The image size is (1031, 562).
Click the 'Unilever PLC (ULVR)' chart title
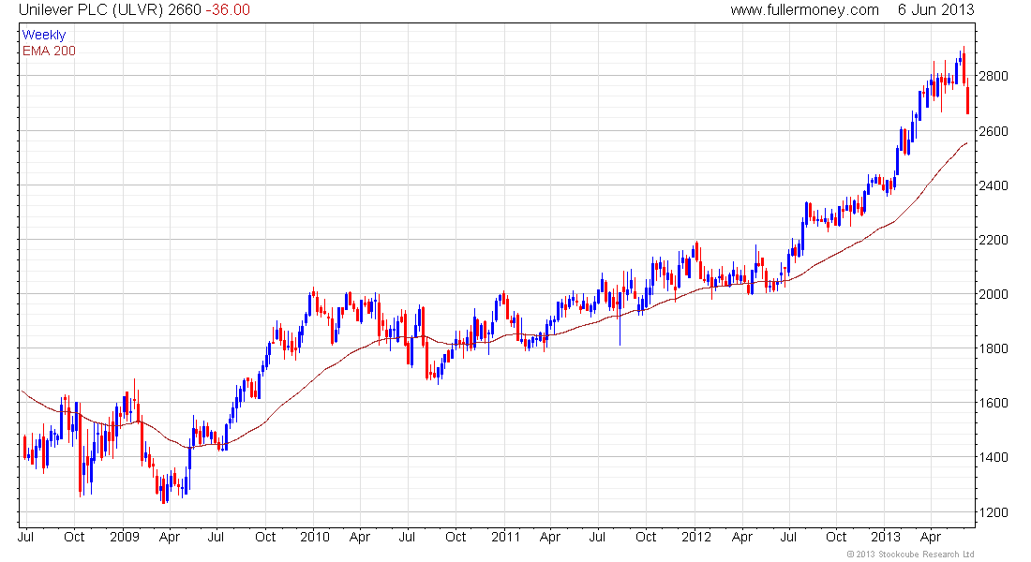pos(91,10)
